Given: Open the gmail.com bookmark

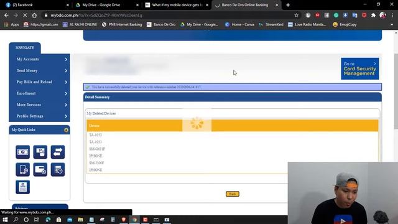Looking at the screenshot, I should click(41, 24).
